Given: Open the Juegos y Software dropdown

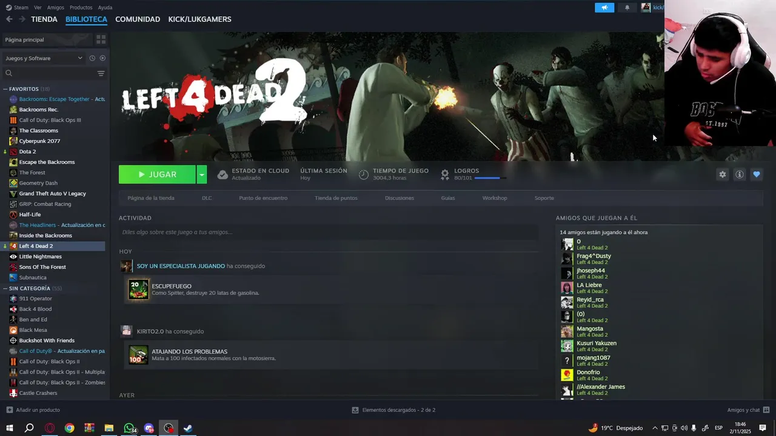Looking at the screenshot, I should click(x=44, y=58).
